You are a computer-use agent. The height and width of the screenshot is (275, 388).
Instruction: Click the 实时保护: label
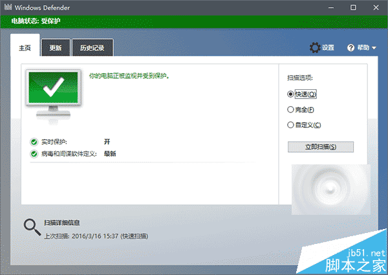click(x=54, y=142)
